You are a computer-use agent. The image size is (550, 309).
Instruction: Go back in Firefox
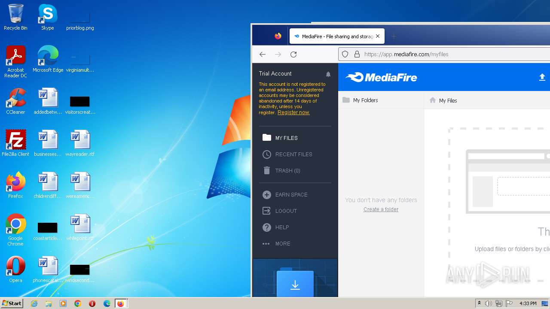pos(263,55)
